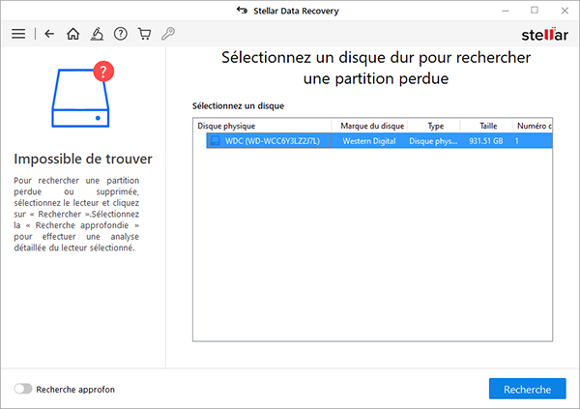580x409 pixels.
Task: Sort by Disque physique column header
Action: pyautogui.click(x=263, y=126)
